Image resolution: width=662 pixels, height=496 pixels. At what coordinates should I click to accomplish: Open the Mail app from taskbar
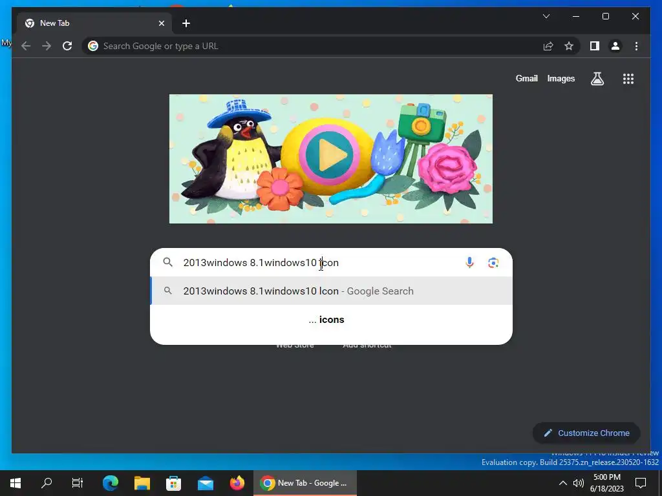(x=205, y=483)
